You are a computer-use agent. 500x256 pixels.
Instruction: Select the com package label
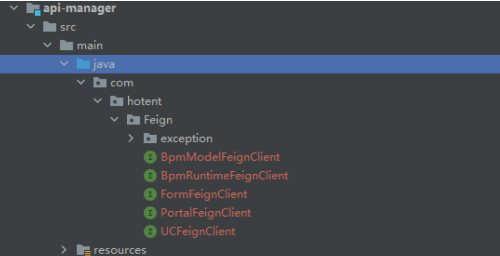pos(122,83)
